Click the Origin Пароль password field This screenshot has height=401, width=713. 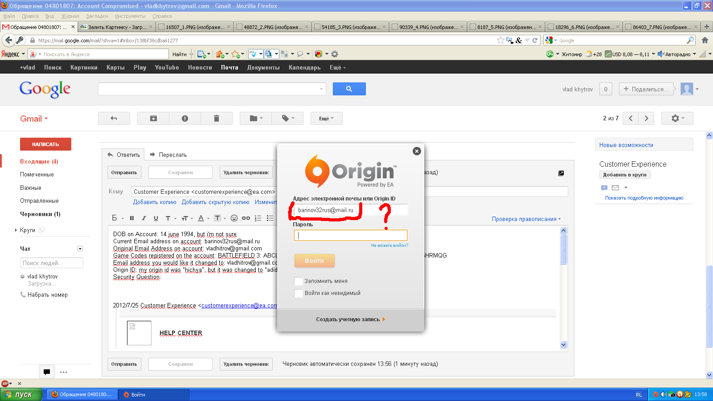(351, 235)
